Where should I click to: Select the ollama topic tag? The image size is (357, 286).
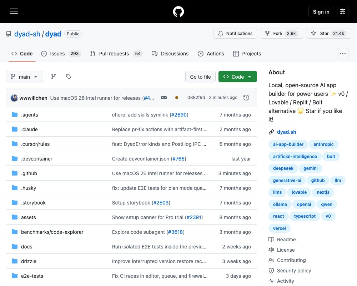(280, 204)
